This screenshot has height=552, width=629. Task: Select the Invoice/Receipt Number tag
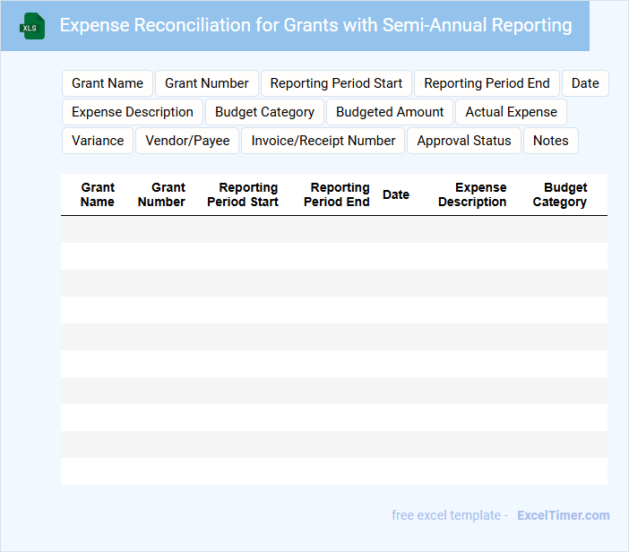click(323, 141)
